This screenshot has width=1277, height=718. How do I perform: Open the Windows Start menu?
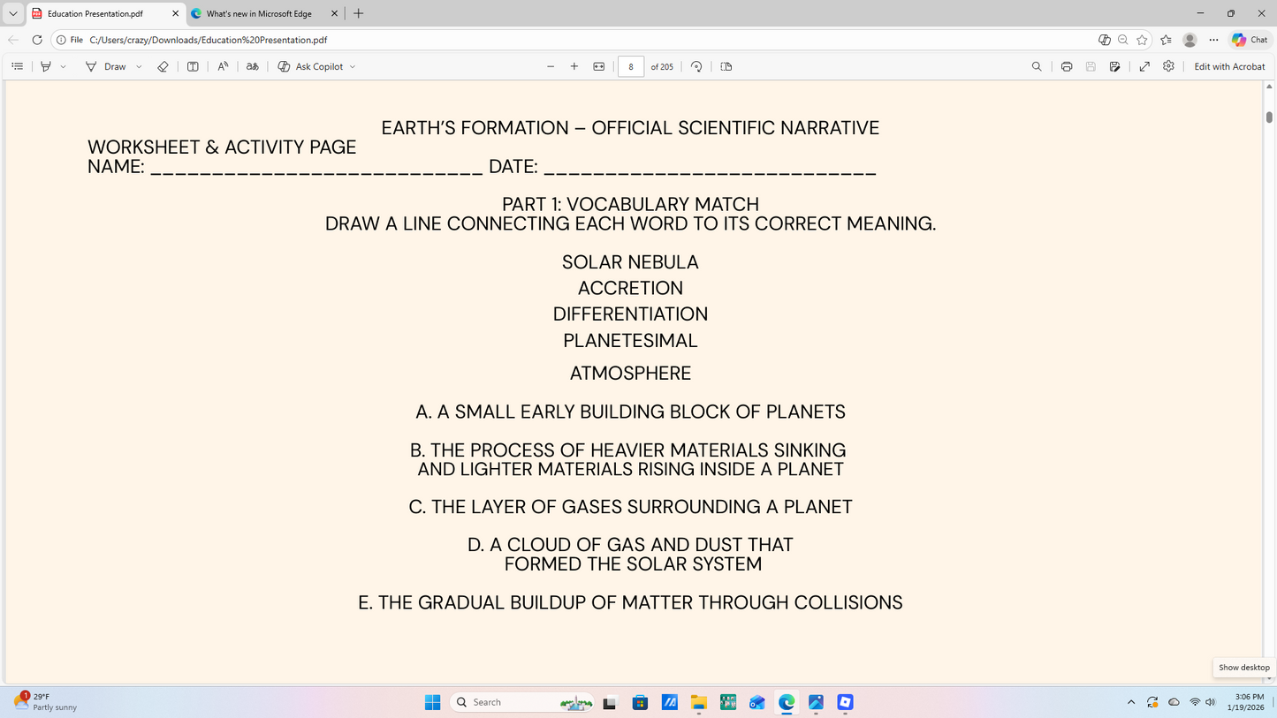[x=432, y=702]
